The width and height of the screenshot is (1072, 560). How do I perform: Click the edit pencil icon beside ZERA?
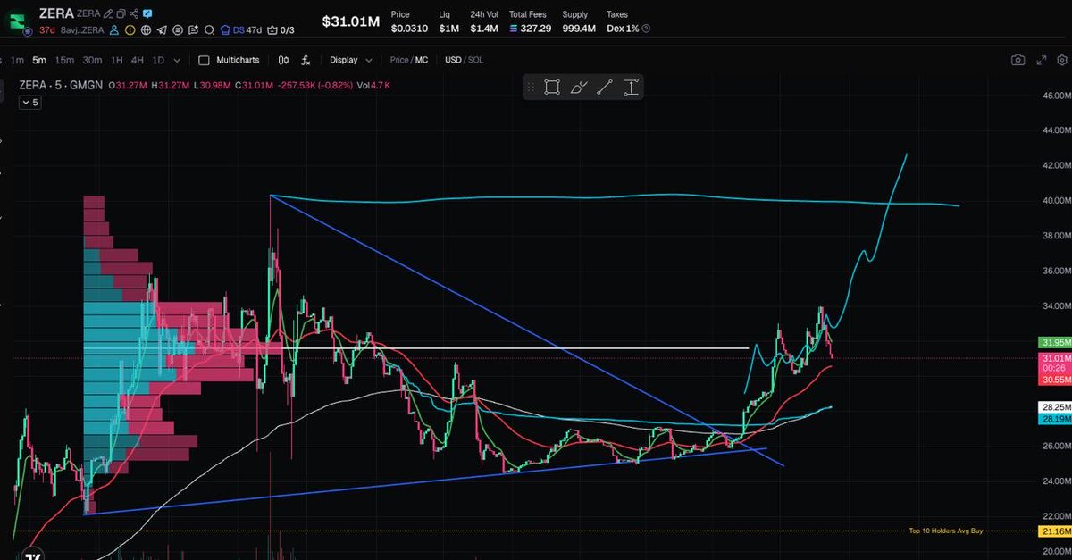click(108, 14)
